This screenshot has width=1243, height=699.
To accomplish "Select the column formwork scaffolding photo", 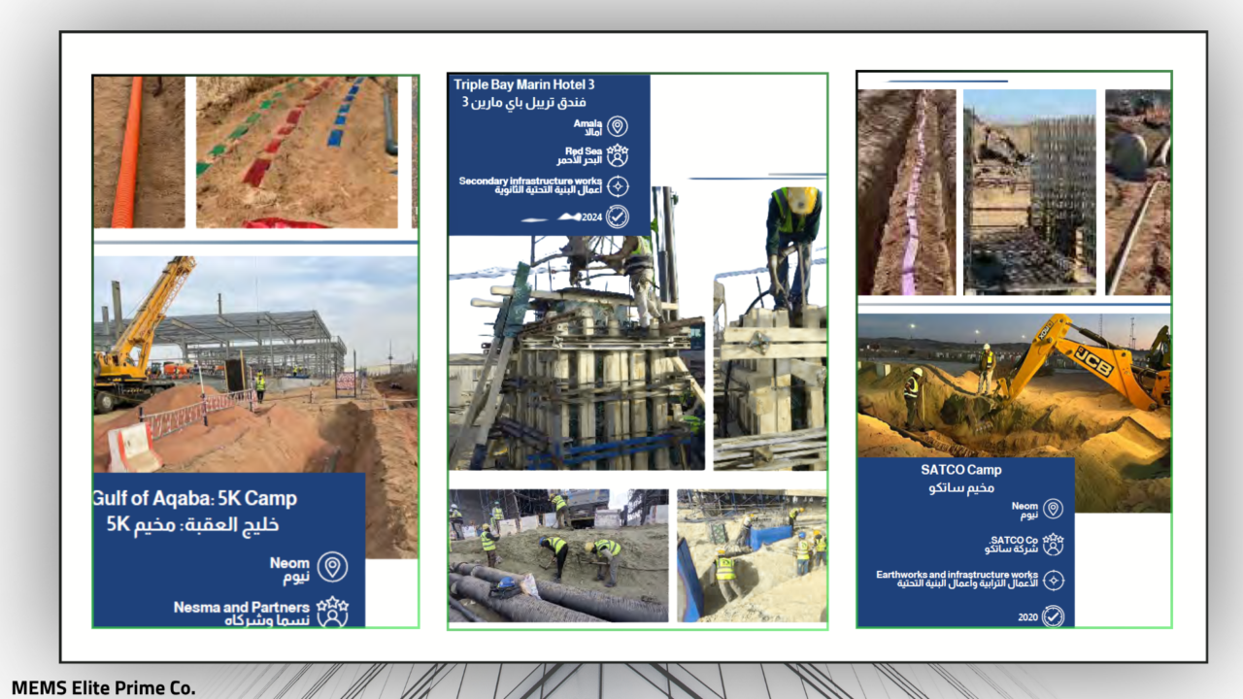I will click(577, 328).
